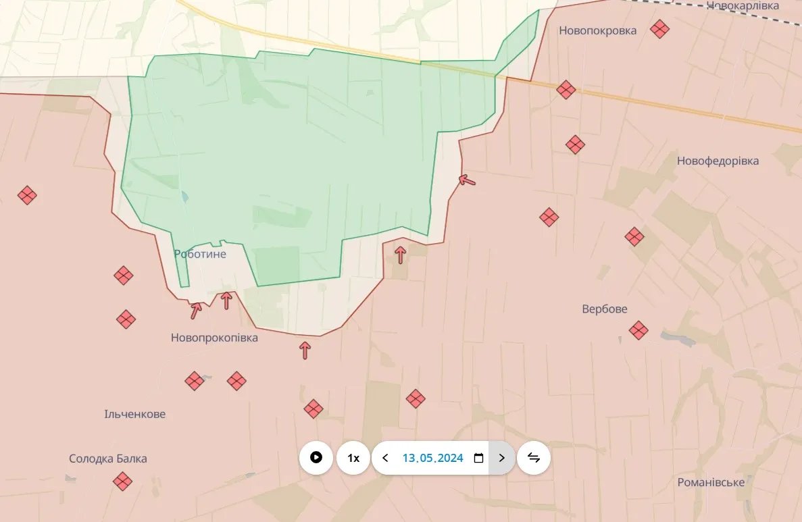This screenshot has height=522, width=802.
Task: Change the 1x playback speed
Action: 353,458
